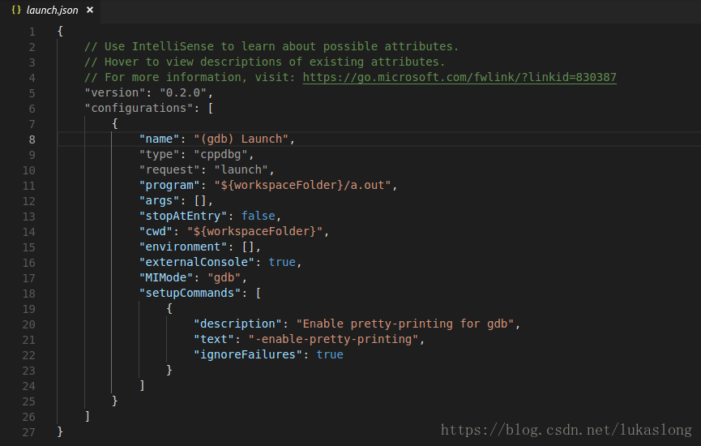
Task: Click the true value of ignoreFailures
Action: coord(330,354)
